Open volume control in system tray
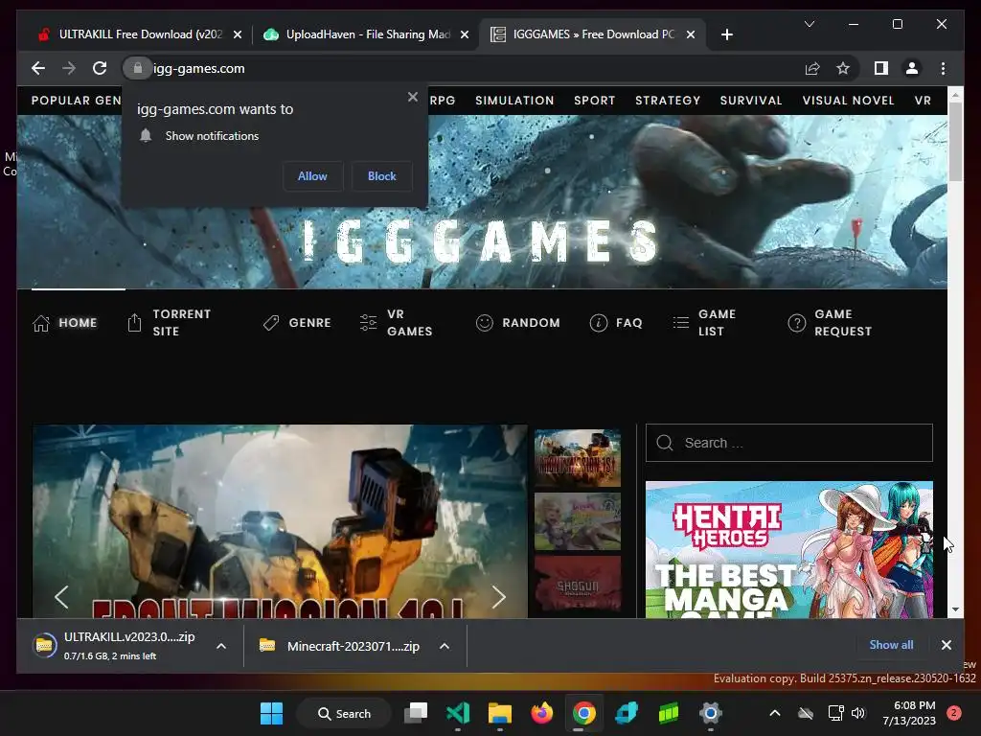This screenshot has height=736, width=981. coord(857,713)
